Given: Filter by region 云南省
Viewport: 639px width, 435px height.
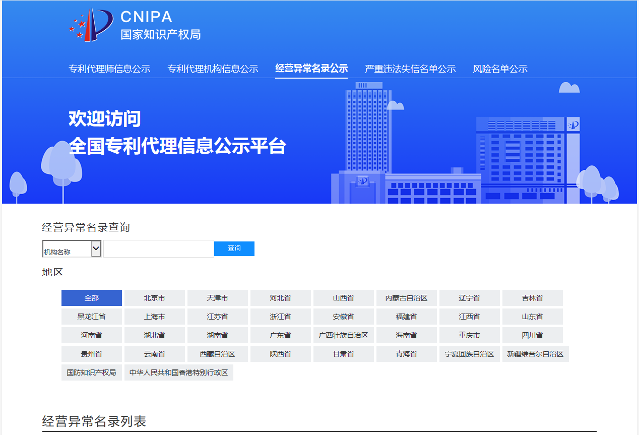Looking at the screenshot, I should click(155, 354).
